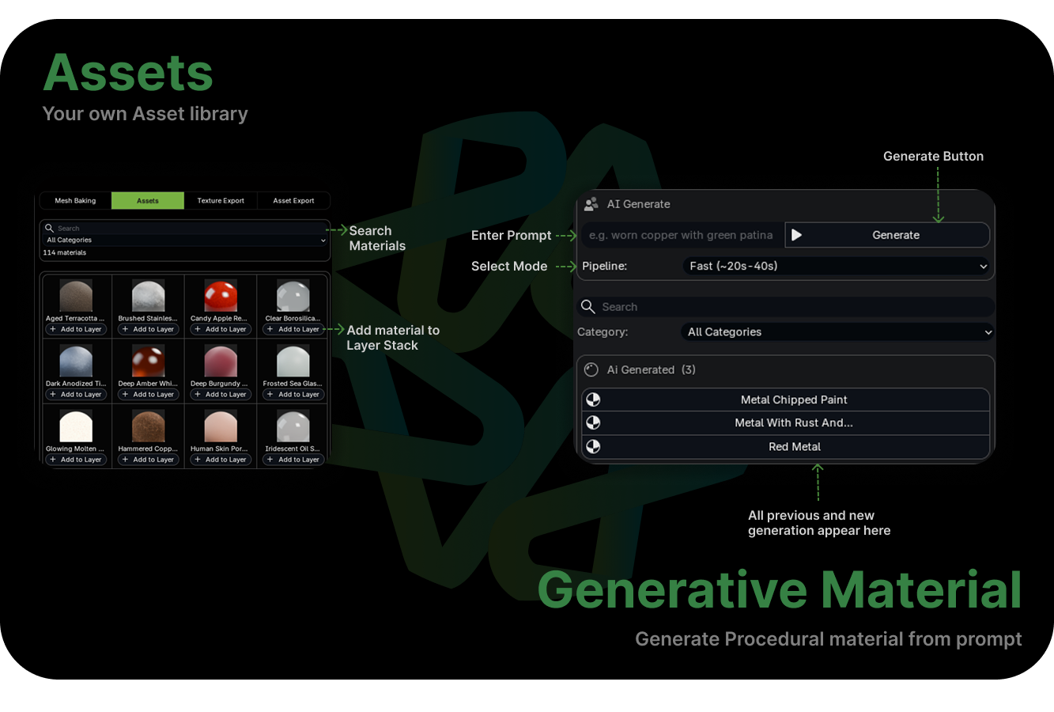Select the Red Metal generated material
This screenshot has width=1054, height=712.
pyautogui.click(x=786, y=446)
